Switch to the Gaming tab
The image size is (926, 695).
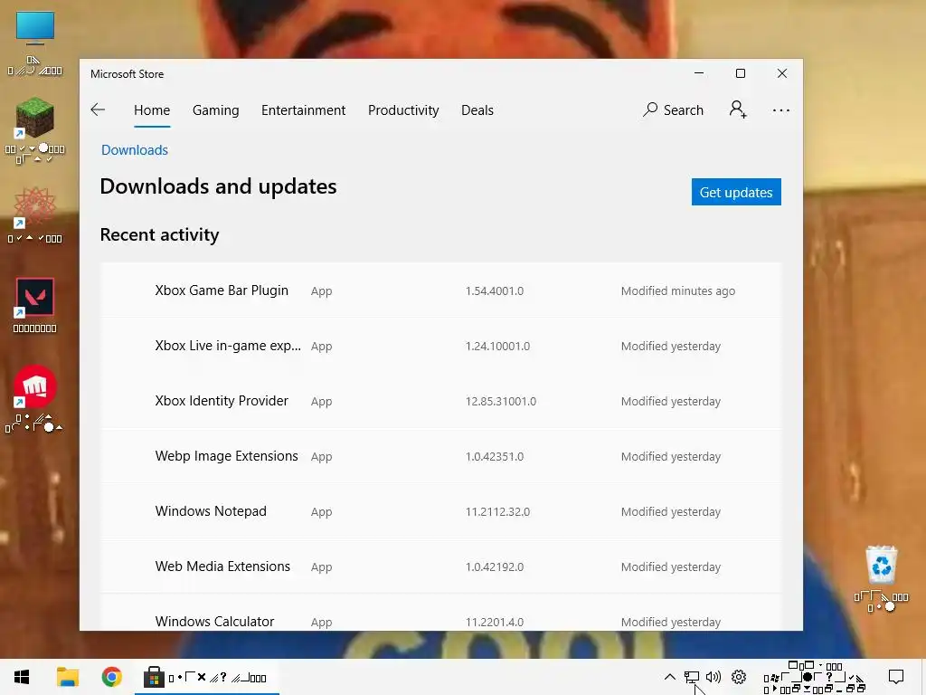pos(215,110)
